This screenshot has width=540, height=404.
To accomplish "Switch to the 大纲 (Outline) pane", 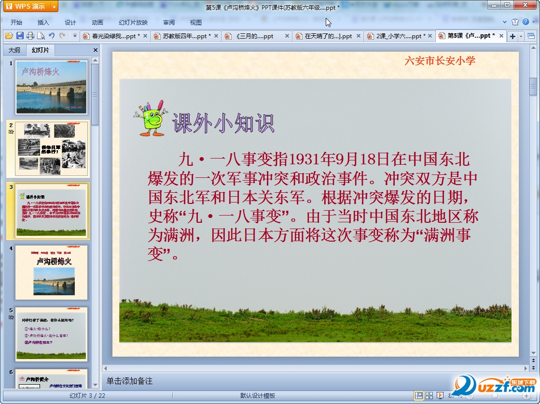I will [14, 50].
